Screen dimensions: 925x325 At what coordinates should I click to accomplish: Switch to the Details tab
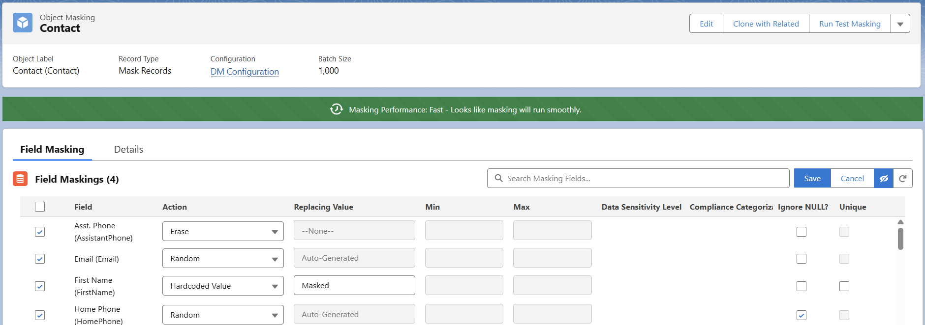pos(128,150)
